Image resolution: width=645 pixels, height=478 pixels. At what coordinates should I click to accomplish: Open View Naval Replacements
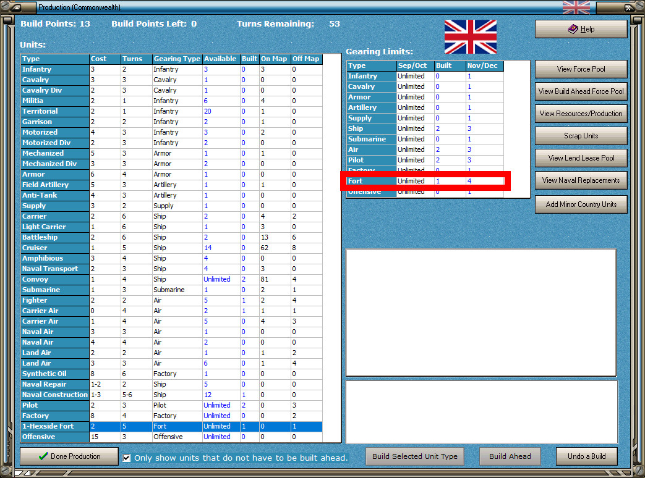tap(581, 180)
